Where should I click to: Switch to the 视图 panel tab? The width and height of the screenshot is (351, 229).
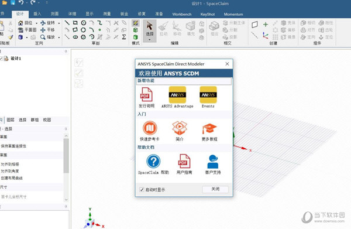click(x=47, y=120)
